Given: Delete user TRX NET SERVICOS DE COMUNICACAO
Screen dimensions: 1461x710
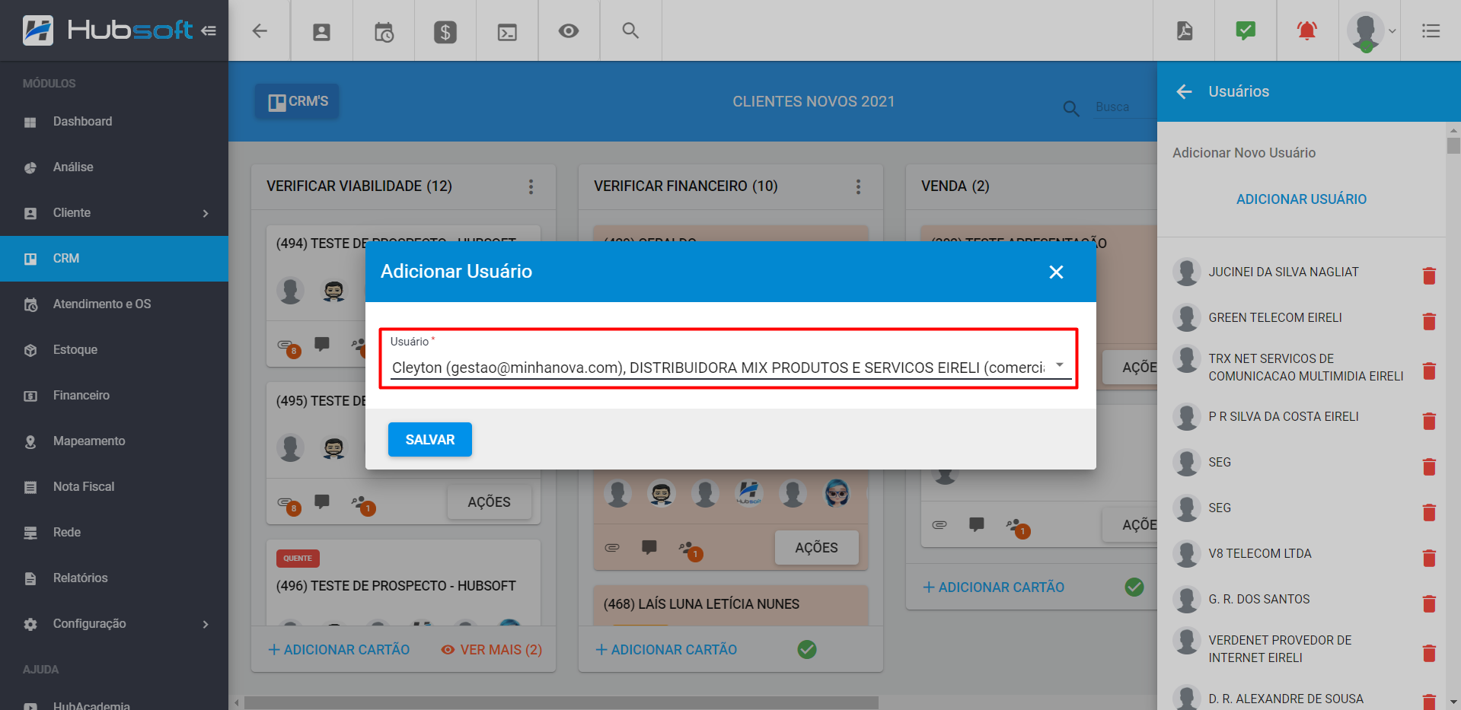Looking at the screenshot, I should (x=1429, y=371).
